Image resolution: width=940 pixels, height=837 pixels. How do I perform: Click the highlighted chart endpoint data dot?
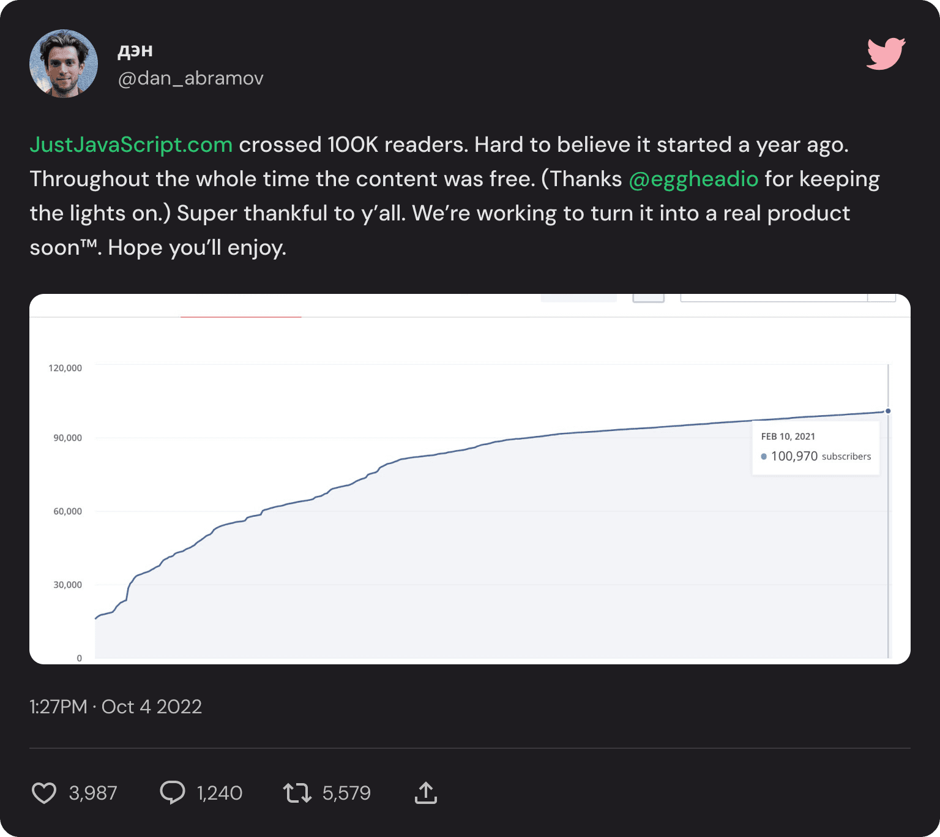(x=888, y=411)
